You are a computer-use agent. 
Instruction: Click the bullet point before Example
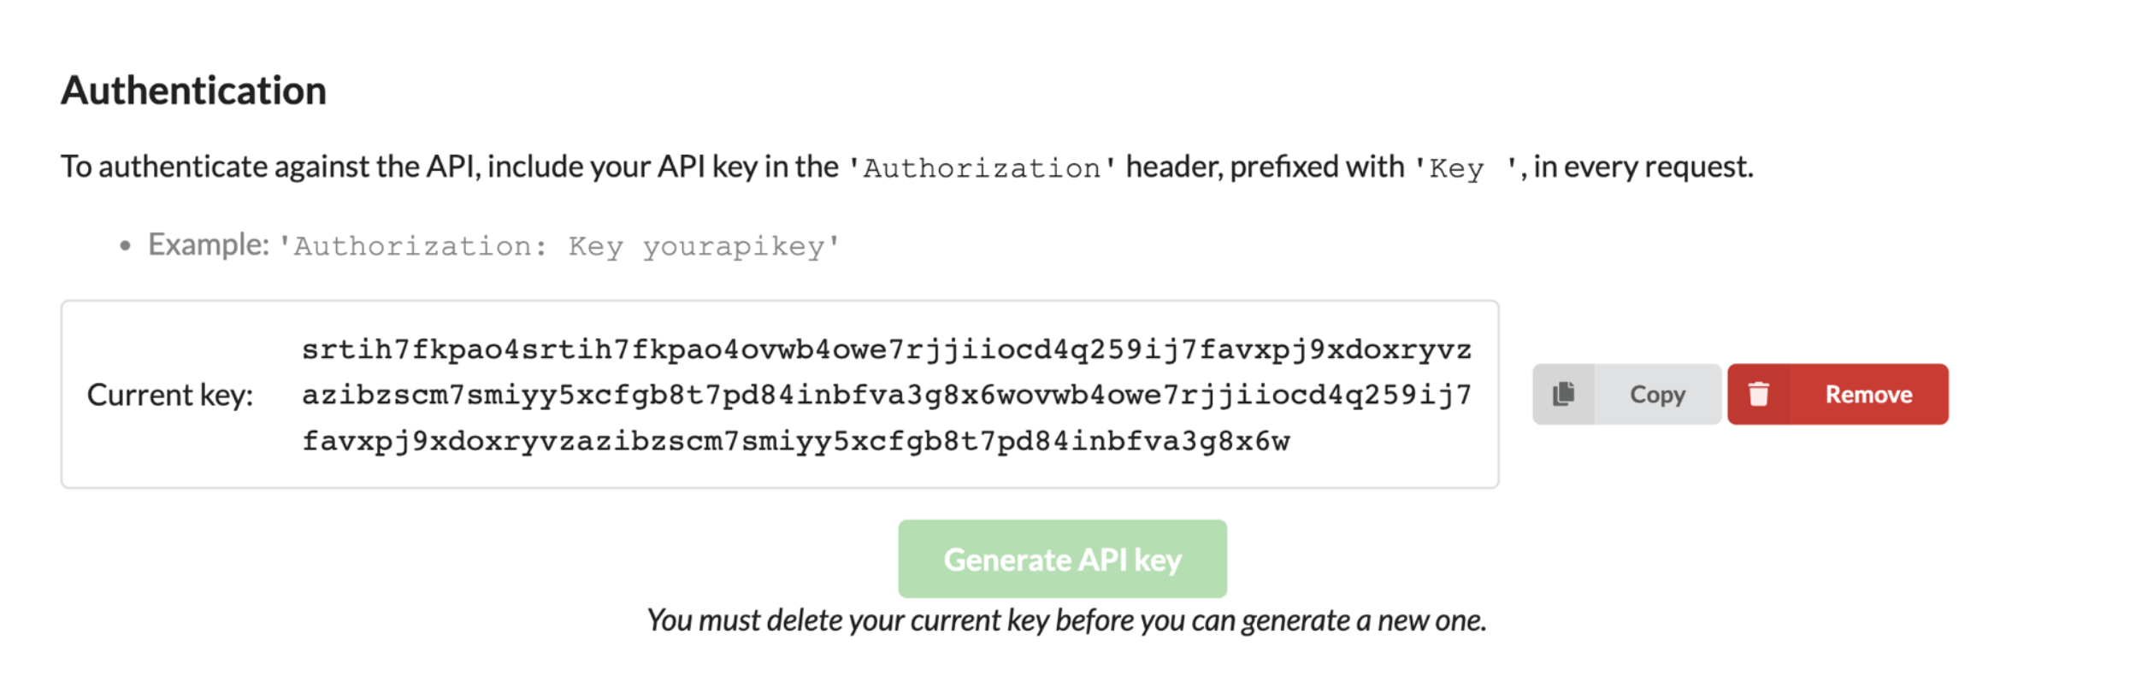tap(126, 247)
